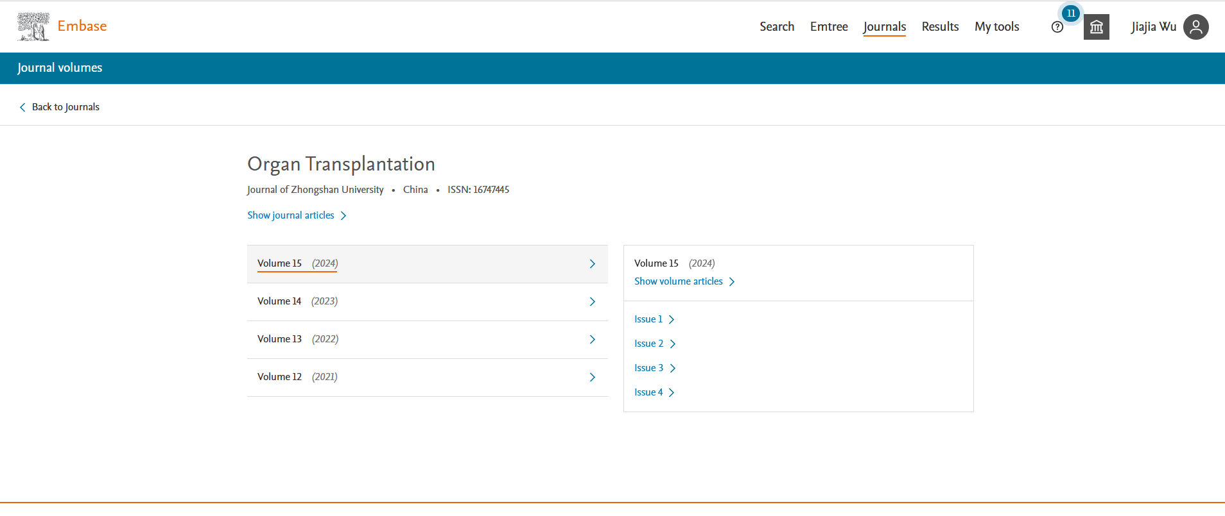
Task: Open Issue 3 link
Action: pos(649,368)
